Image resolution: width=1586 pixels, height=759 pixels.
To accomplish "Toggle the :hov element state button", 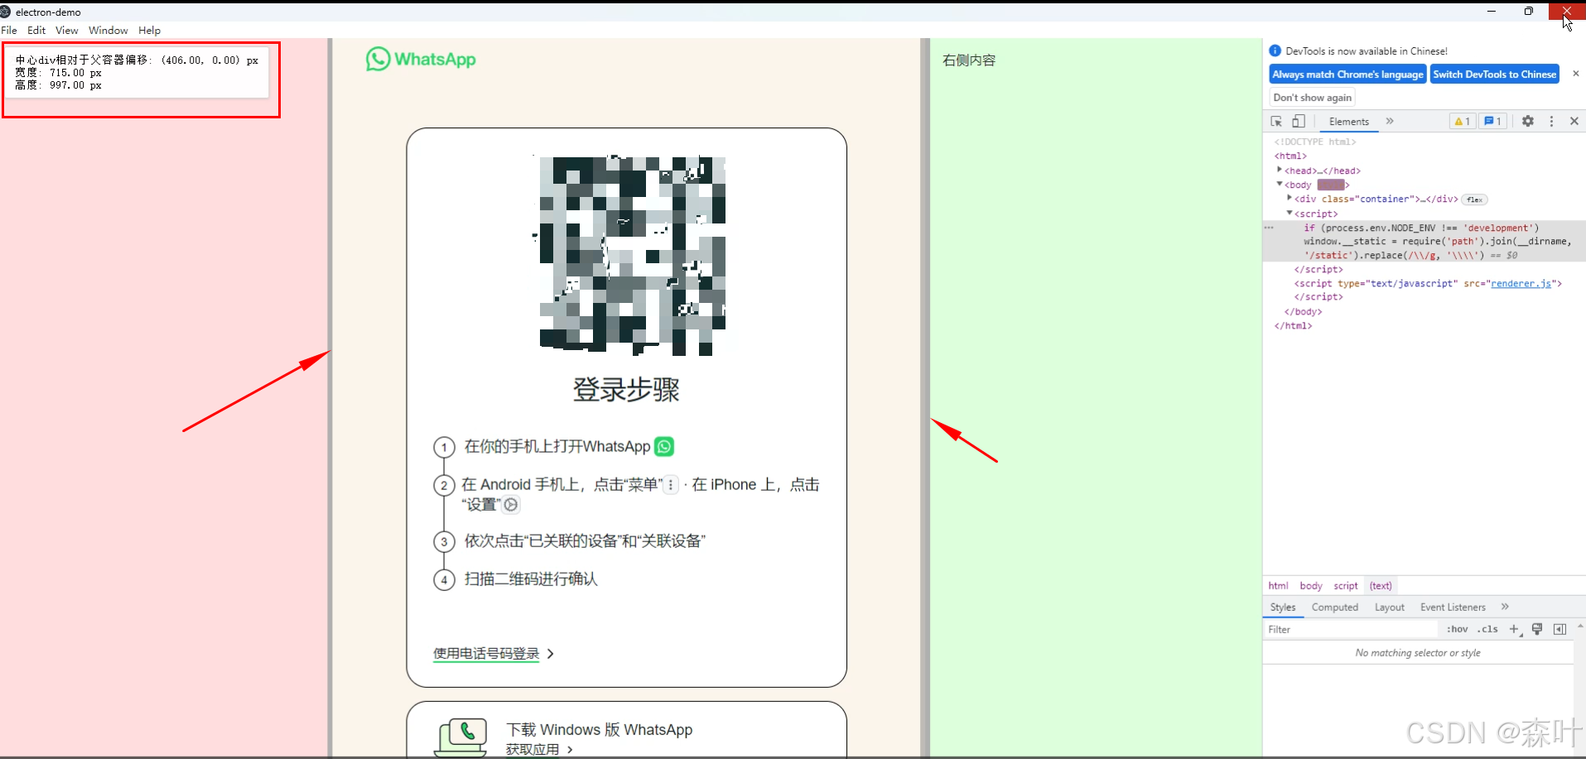I will (1457, 629).
